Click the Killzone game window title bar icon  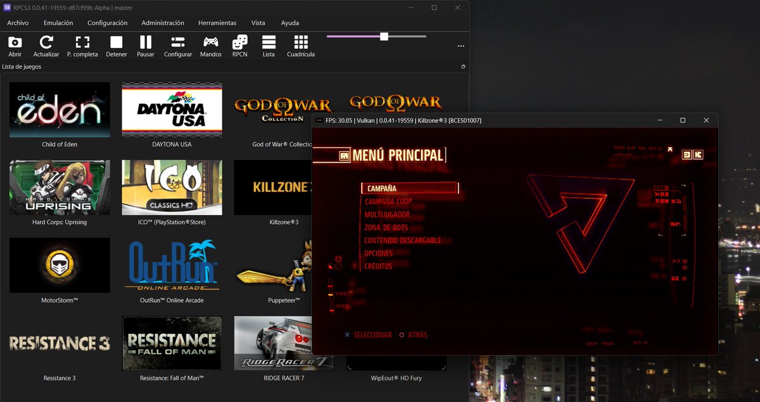(x=319, y=120)
